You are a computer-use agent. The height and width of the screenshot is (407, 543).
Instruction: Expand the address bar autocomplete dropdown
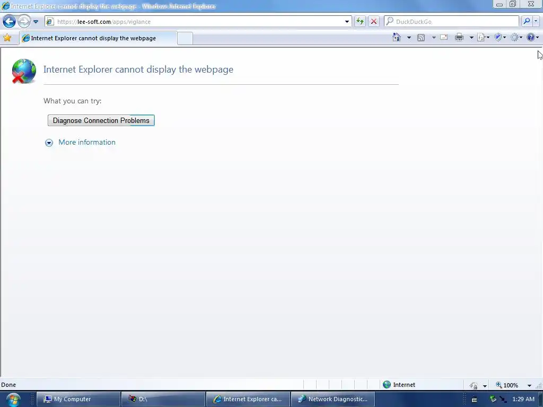347,21
